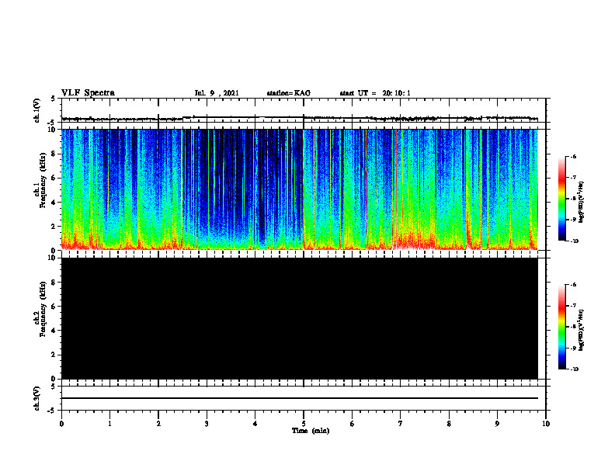
Task: Click the 'station=KAG' label
Action: (288, 93)
